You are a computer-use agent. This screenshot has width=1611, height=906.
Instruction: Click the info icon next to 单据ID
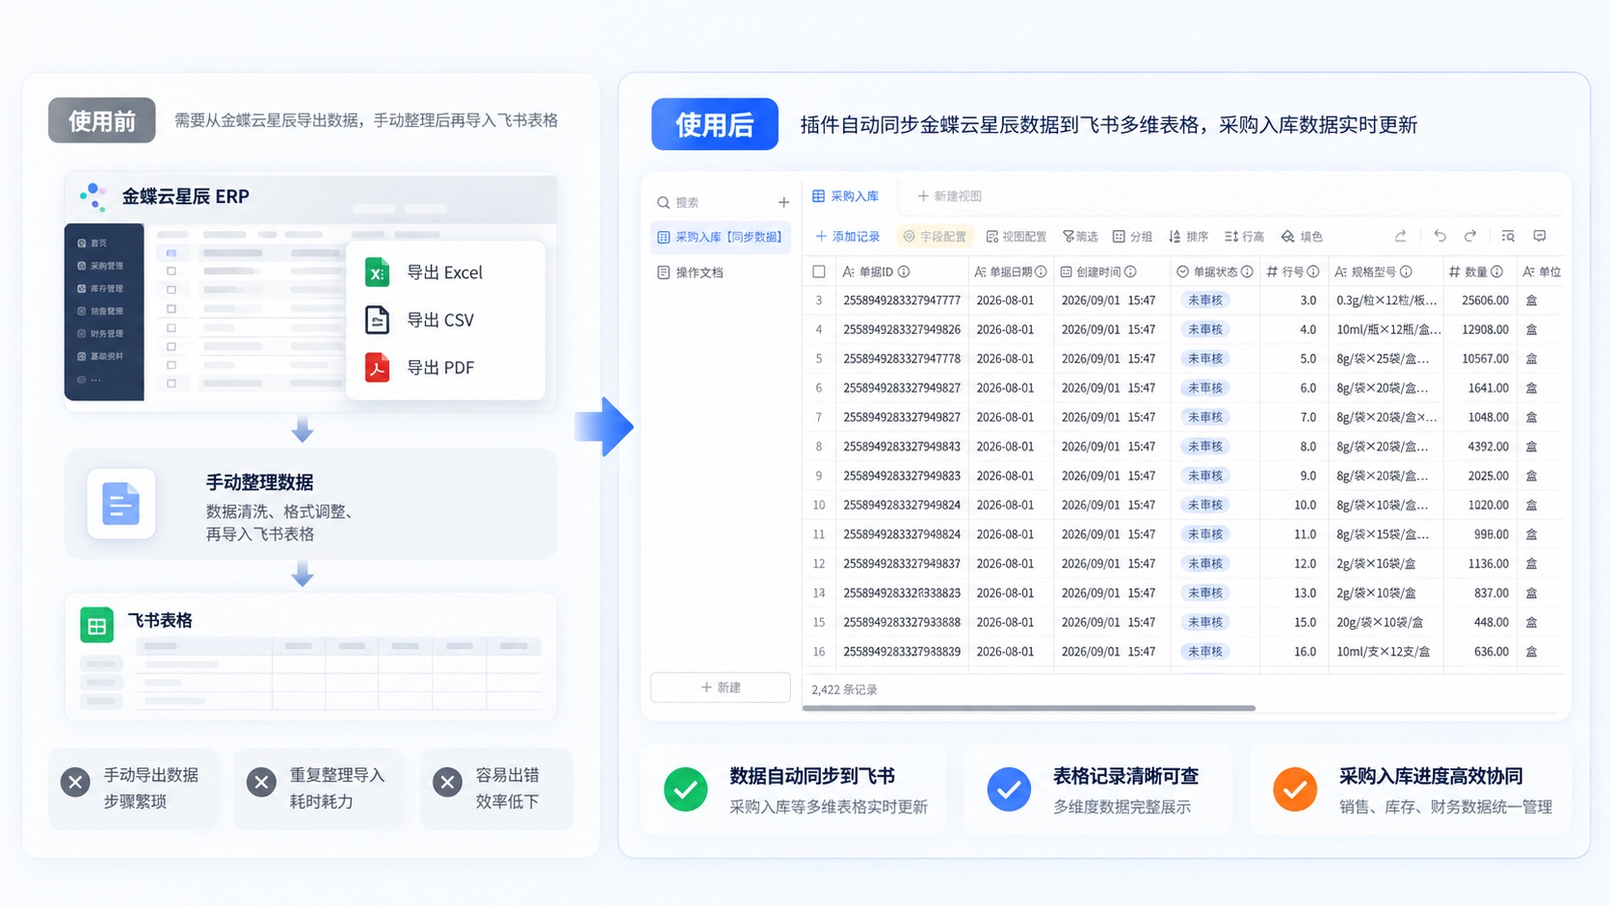pyautogui.click(x=904, y=272)
